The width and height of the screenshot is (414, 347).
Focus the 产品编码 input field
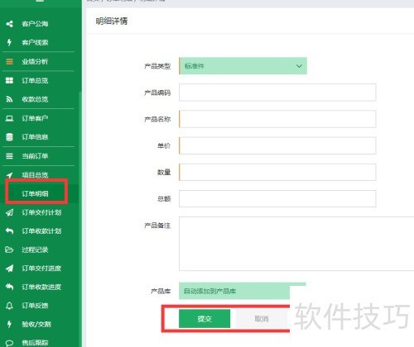(277, 93)
